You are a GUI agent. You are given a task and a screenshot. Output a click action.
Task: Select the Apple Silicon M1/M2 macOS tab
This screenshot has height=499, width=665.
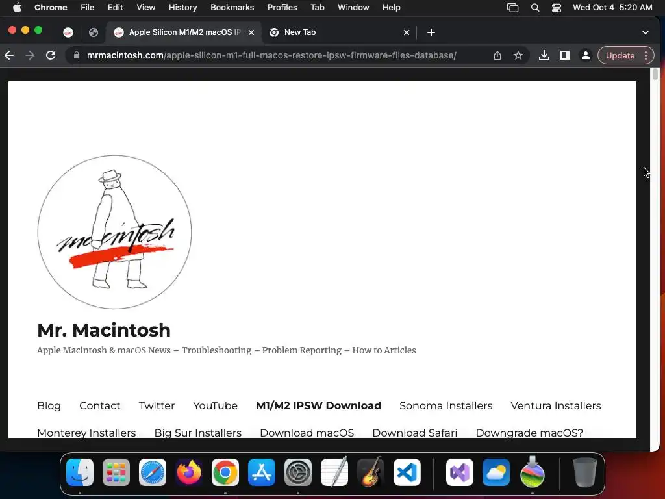coord(184,32)
